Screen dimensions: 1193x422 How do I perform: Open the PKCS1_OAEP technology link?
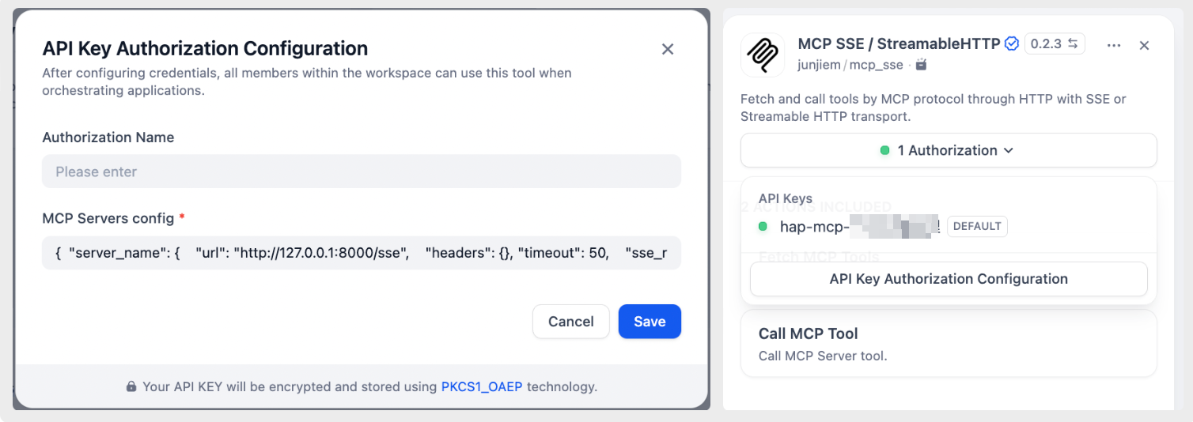point(482,387)
